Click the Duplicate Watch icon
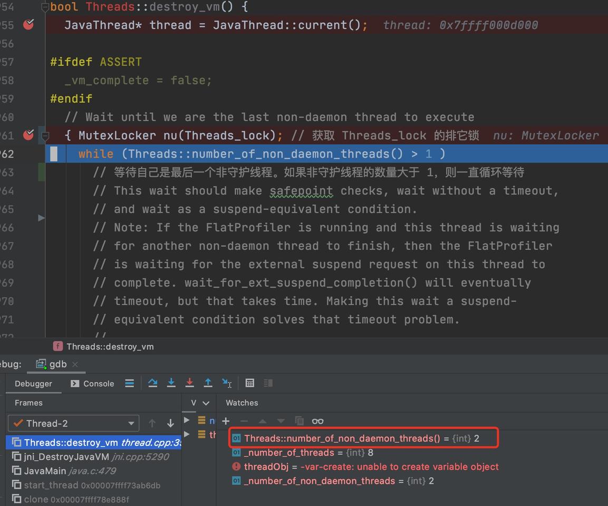The height and width of the screenshot is (506, 608). (x=300, y=421)
